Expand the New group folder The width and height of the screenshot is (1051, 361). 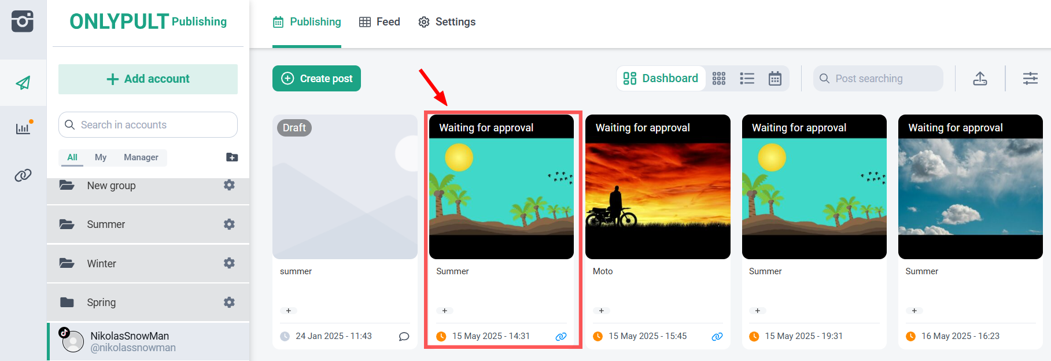click(111, 186)
